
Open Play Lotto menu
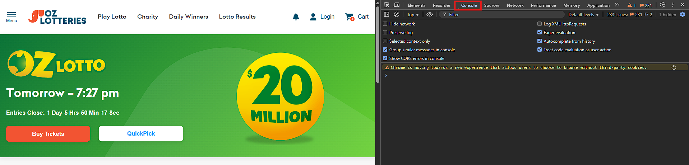tap(112, 16)
